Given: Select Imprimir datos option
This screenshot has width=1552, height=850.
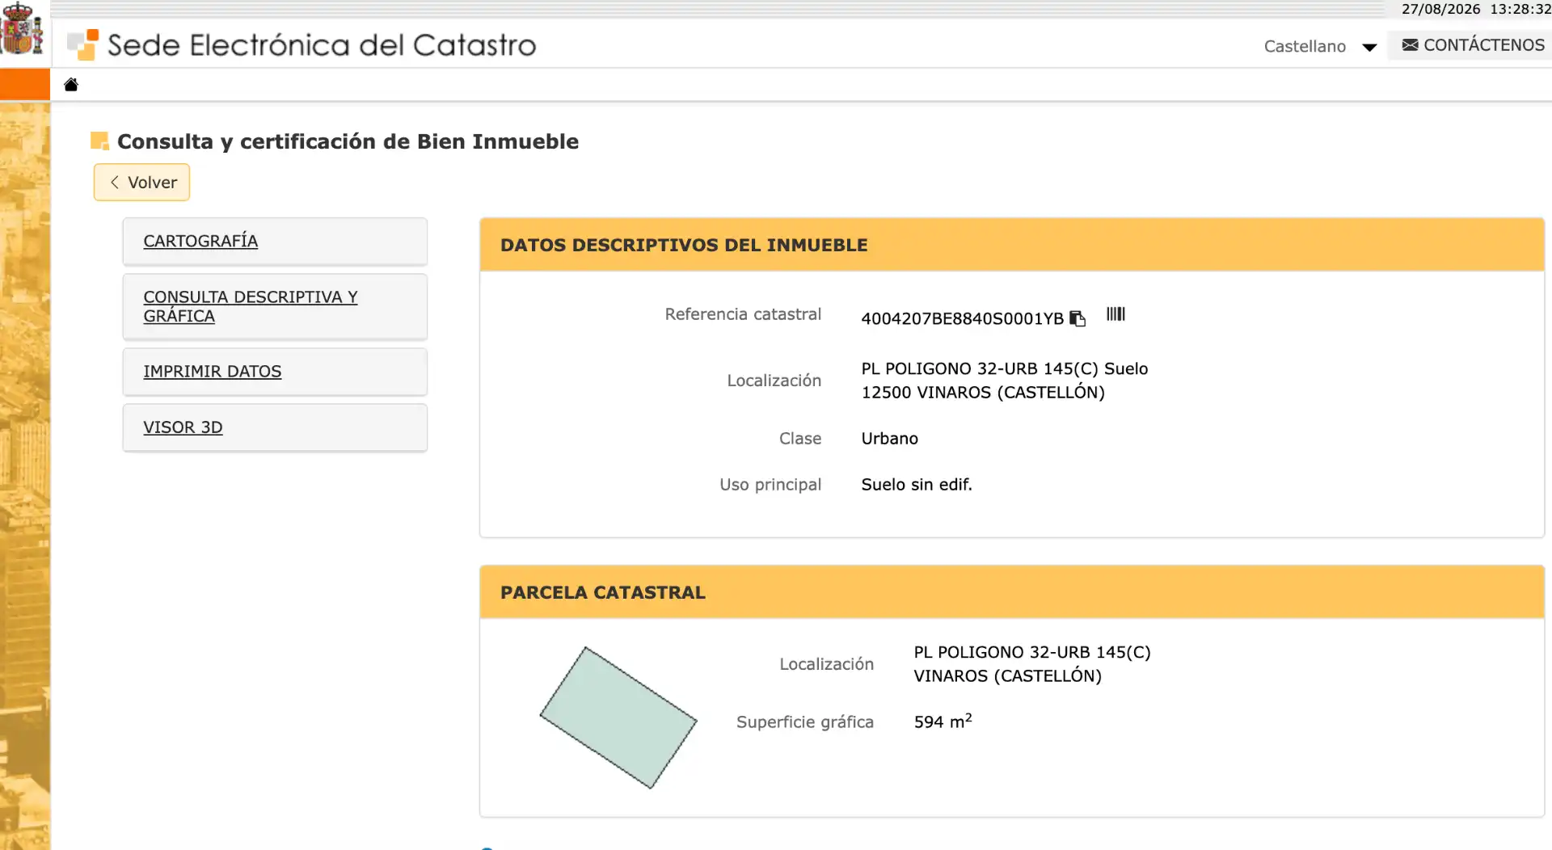Looking at the screenshot, I should point(275,372).
